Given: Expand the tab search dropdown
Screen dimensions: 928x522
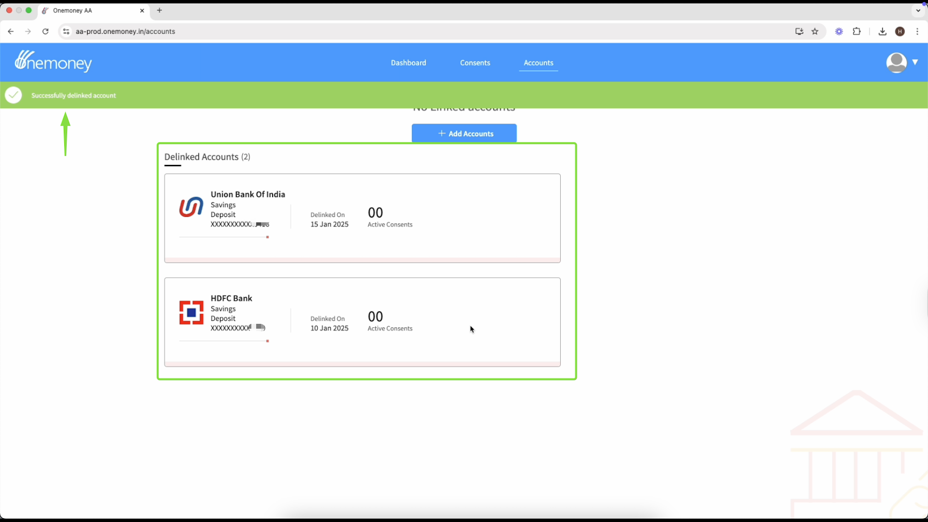Looking at the screenshot, I should click(x=918, y=10).
